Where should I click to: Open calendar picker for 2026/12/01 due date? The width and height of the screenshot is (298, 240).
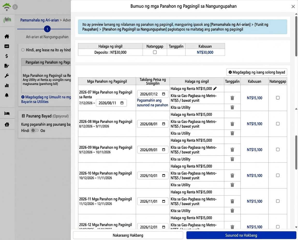pyautogui.click(x=164, y=227)
